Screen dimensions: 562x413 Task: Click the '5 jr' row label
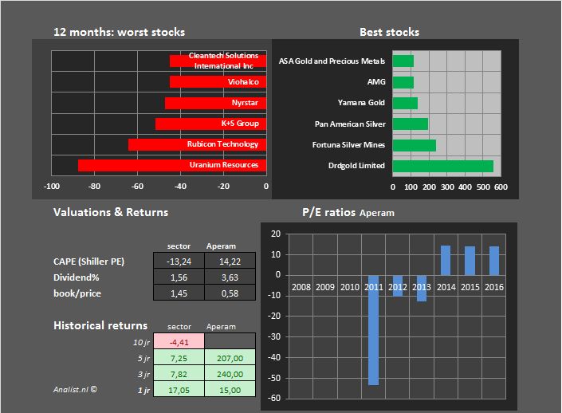pyautogui.click(x=144, y=358)
